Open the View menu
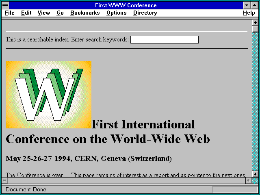 [x=44, y=13]
